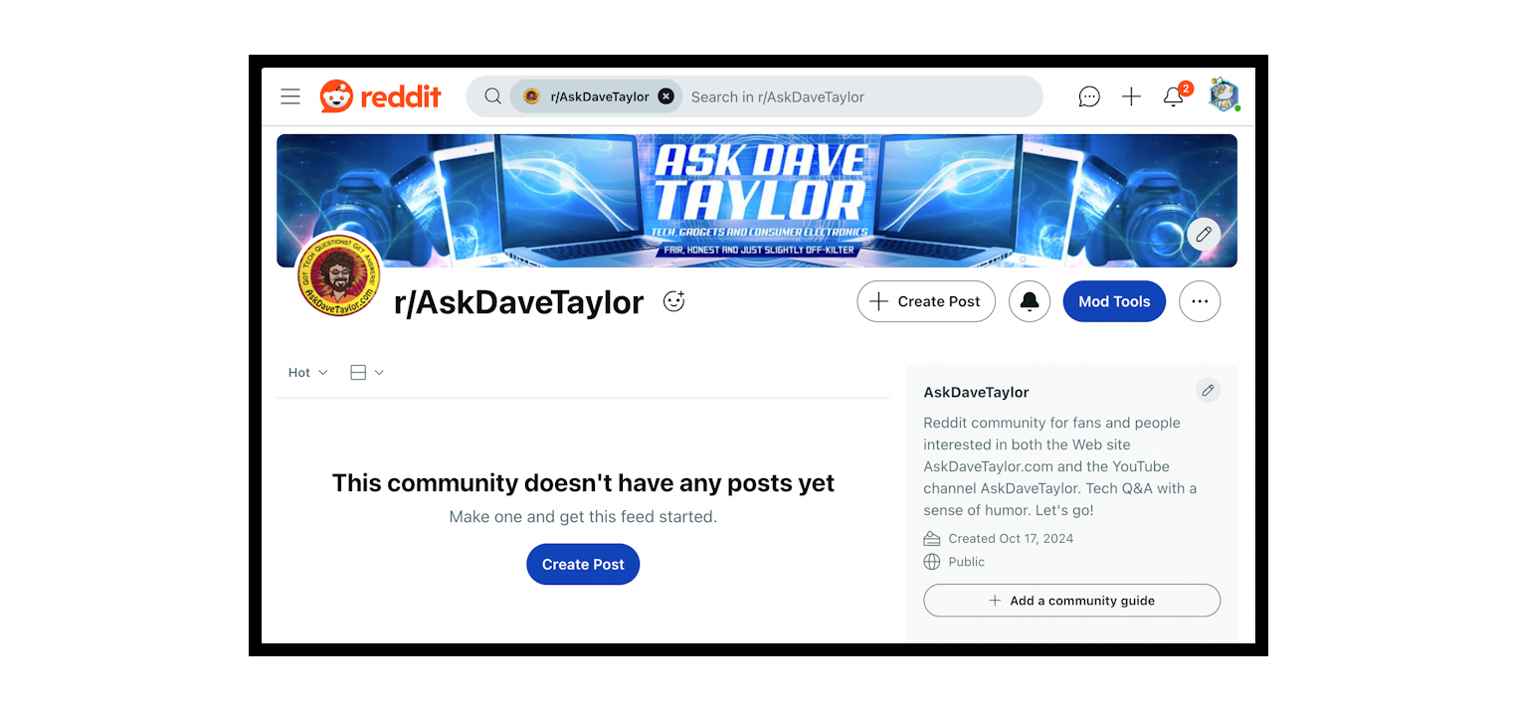
Task: Select the r/AskDaveTaylor subreddit title
Action: coord(518,302)
